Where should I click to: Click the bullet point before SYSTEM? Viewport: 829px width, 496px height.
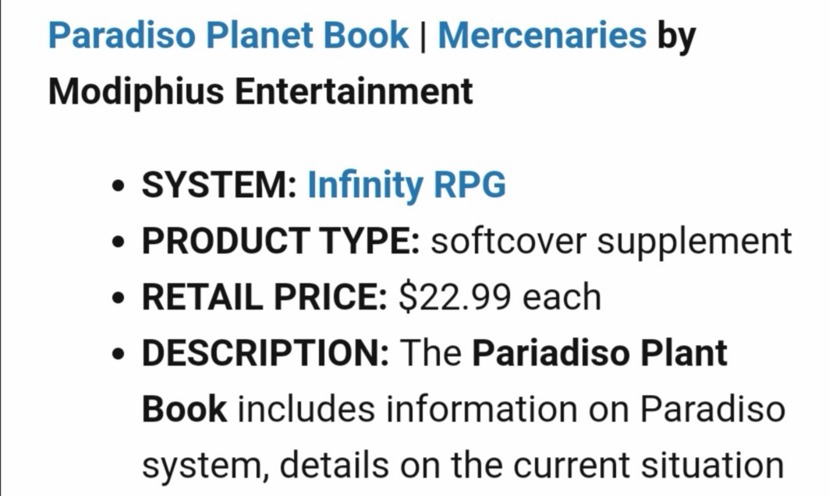[119, 186]
